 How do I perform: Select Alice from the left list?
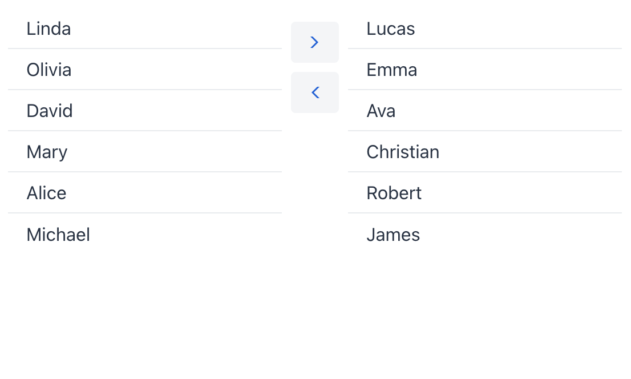(x=47, y=193)
